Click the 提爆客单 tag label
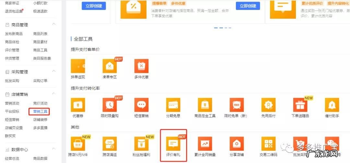 click(x=159, y=3)
